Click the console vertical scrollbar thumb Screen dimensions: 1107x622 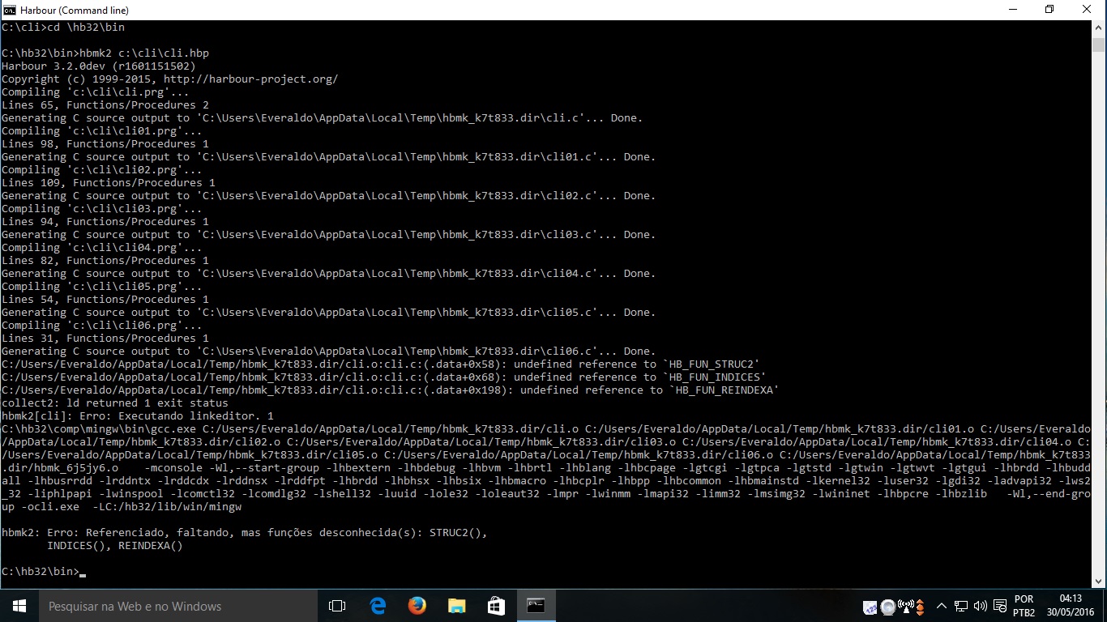click(1099, 45)
